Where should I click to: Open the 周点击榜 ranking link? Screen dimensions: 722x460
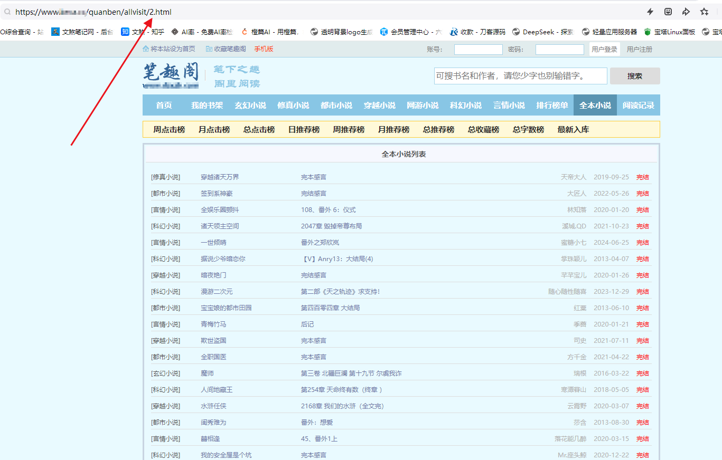click(169, 129)
